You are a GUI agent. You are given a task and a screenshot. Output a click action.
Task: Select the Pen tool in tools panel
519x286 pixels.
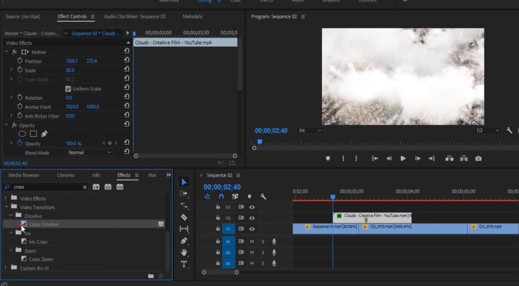pyautogui.click(x=184, y=241)
